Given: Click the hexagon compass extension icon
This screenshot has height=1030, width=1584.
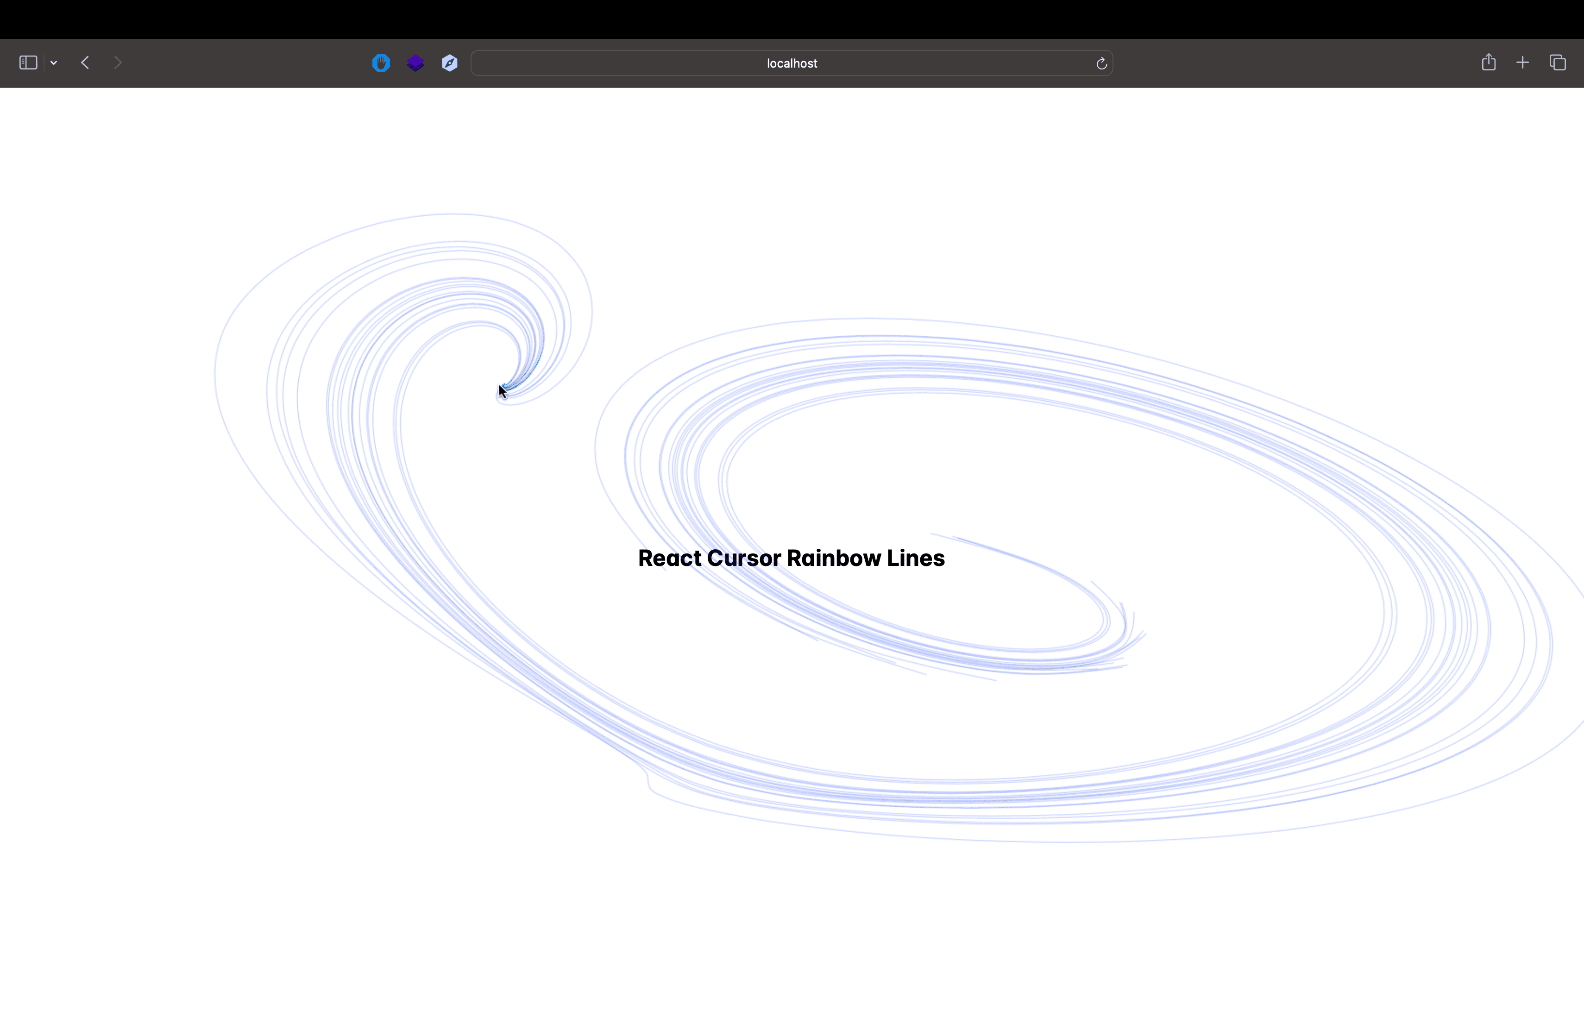Looking at the screenshot, I should 450,63.
